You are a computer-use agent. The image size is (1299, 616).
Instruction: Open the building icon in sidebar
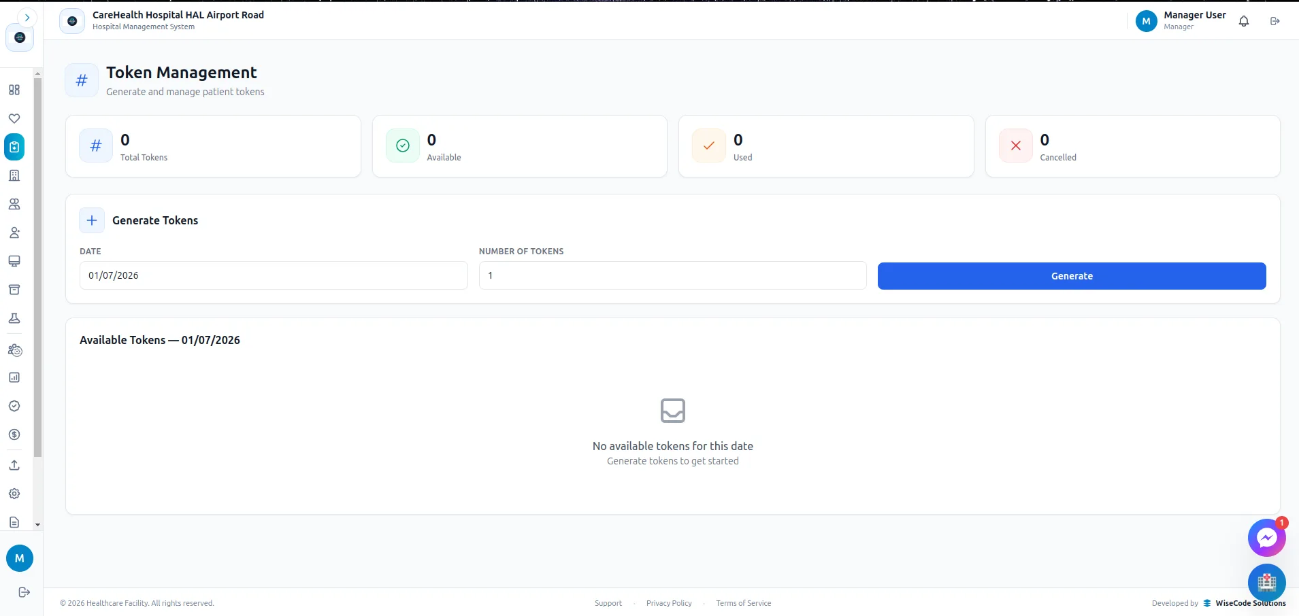coord(14,175)
